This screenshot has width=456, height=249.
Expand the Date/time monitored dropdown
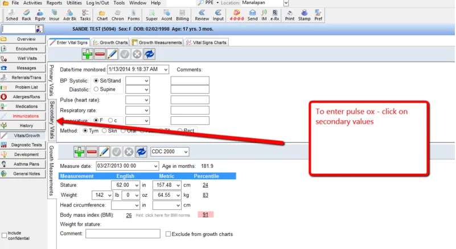[x=165, y=69]
